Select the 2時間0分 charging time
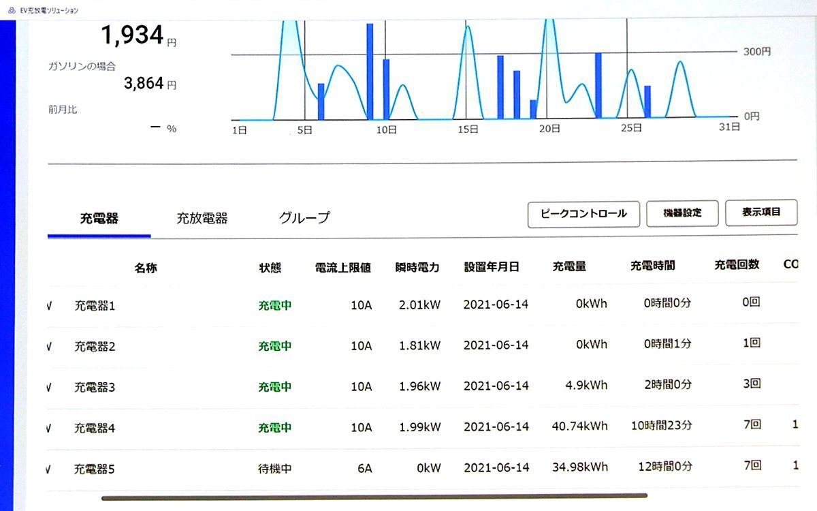The width and height of the screenshot is (817, 511). (x=667, y=384)
